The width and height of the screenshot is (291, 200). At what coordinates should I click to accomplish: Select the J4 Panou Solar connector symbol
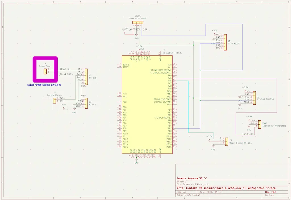[45, 72]
